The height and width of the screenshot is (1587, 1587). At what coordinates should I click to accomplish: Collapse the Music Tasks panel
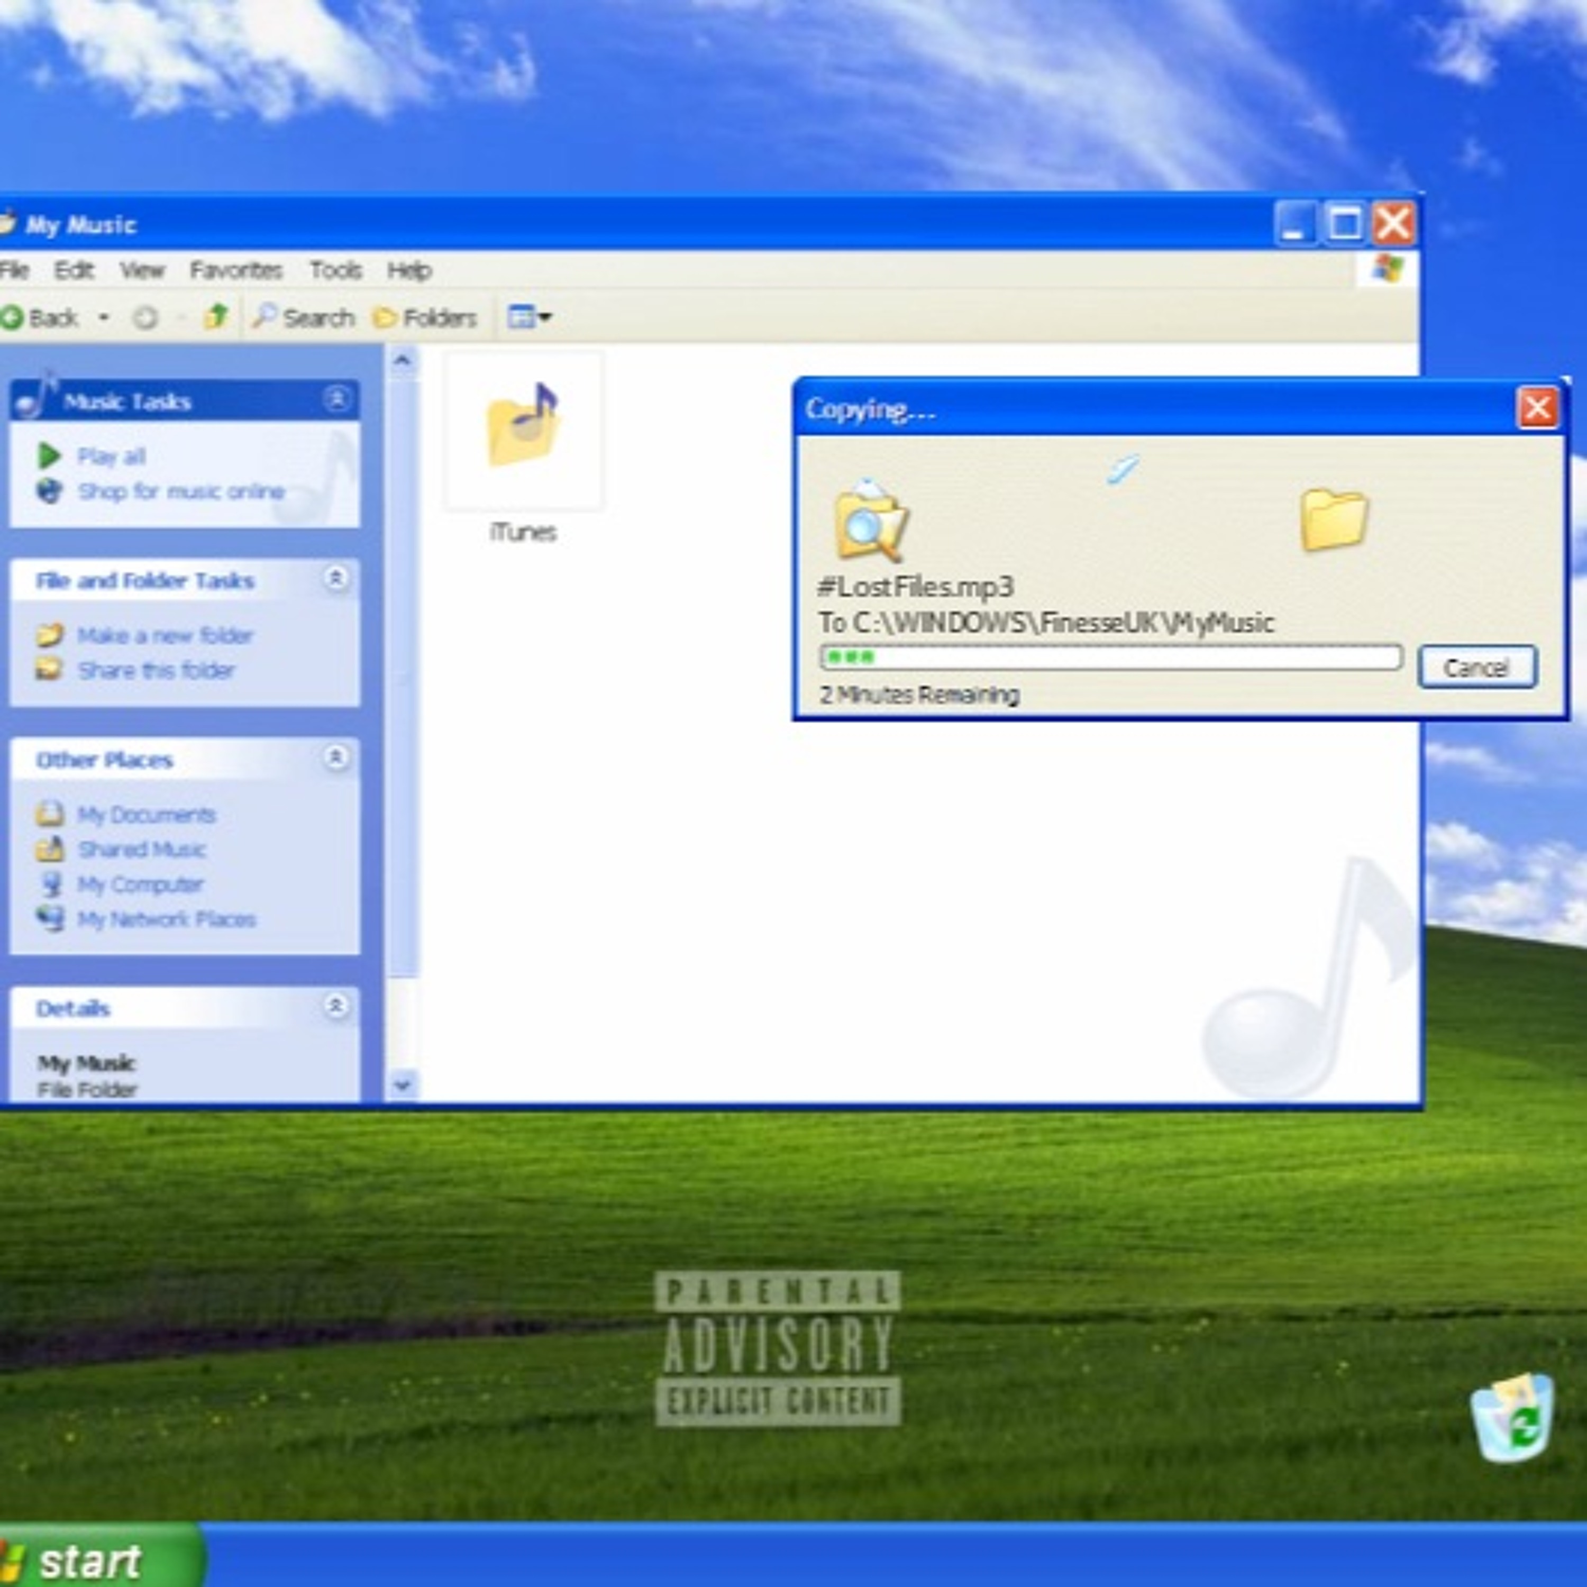click(x=336, y=400)
